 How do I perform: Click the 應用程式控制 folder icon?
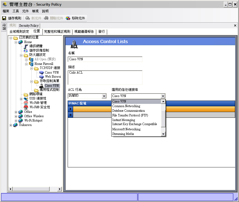pos(36,90)
